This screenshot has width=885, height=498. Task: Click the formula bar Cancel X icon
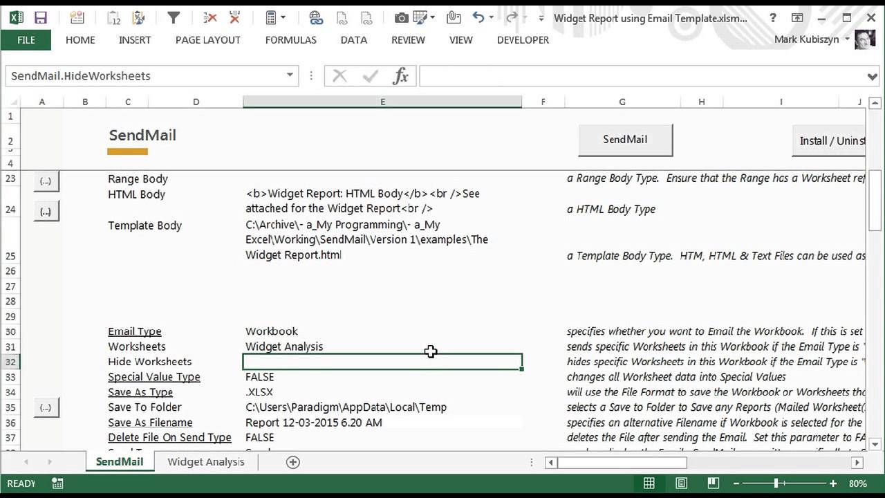[x=339, y=76]
